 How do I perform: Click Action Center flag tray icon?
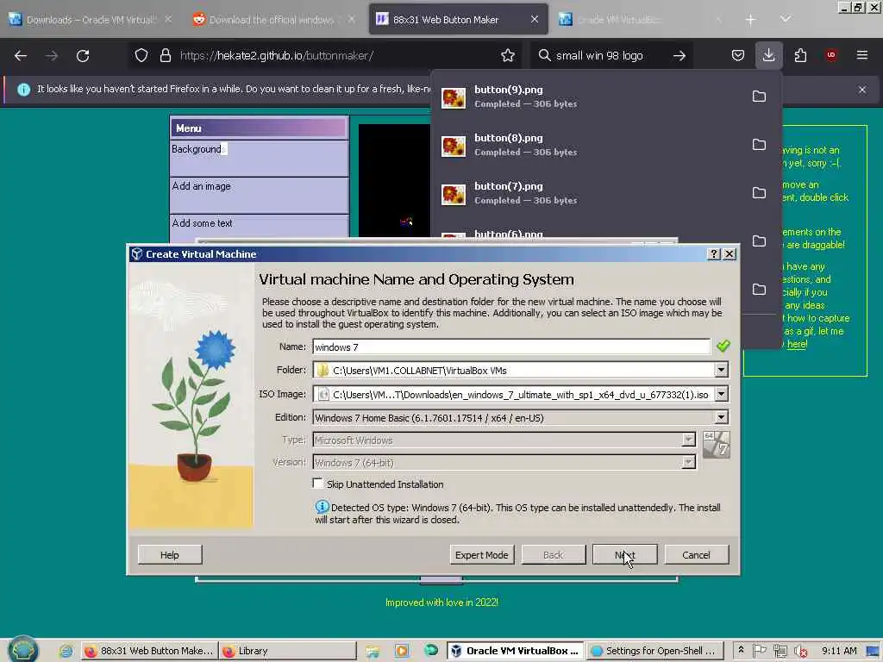759,651
